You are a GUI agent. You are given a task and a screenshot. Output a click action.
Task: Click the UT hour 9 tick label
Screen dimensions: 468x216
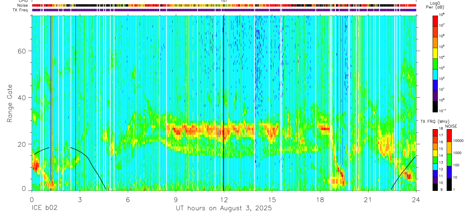tap(176, 199)
